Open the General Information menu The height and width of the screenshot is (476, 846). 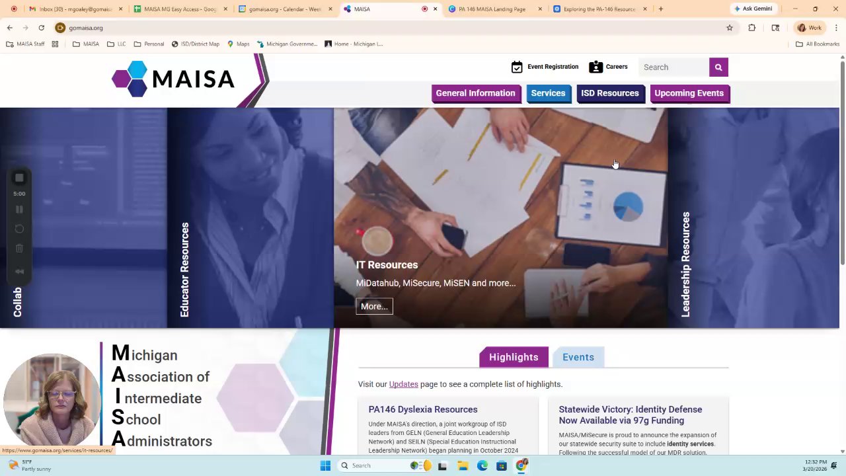coord(475,93)
